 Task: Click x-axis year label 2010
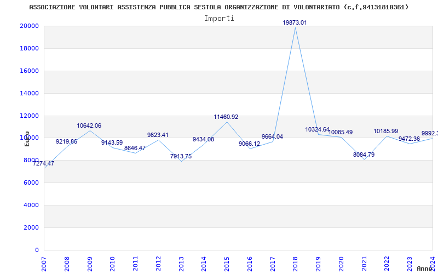pos(113,264)
